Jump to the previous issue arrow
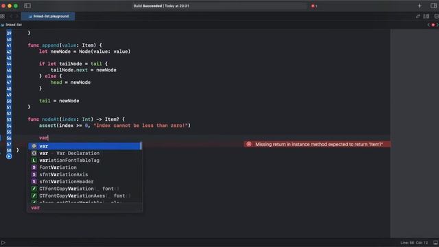This screenshot has width=439, height=247. (x=428, y=25)
